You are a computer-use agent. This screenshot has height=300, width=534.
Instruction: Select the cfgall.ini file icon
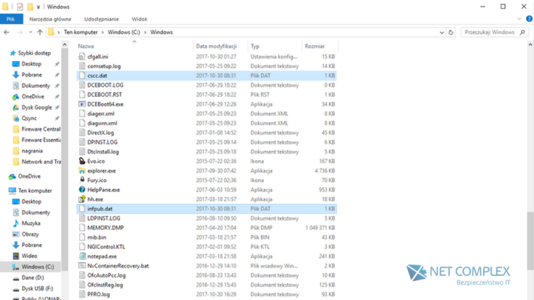pos(82,57)
